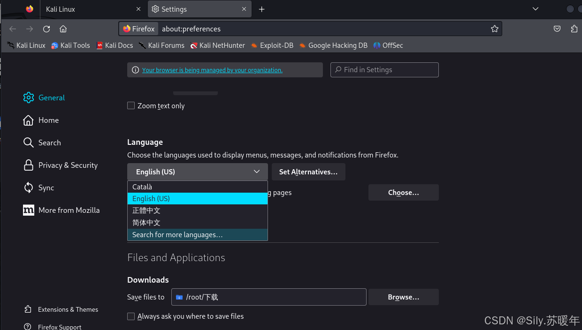The height and width of the screenshot is (330, 582).
Task: Bookmark this page with the star icon
Action: [495, 29]
